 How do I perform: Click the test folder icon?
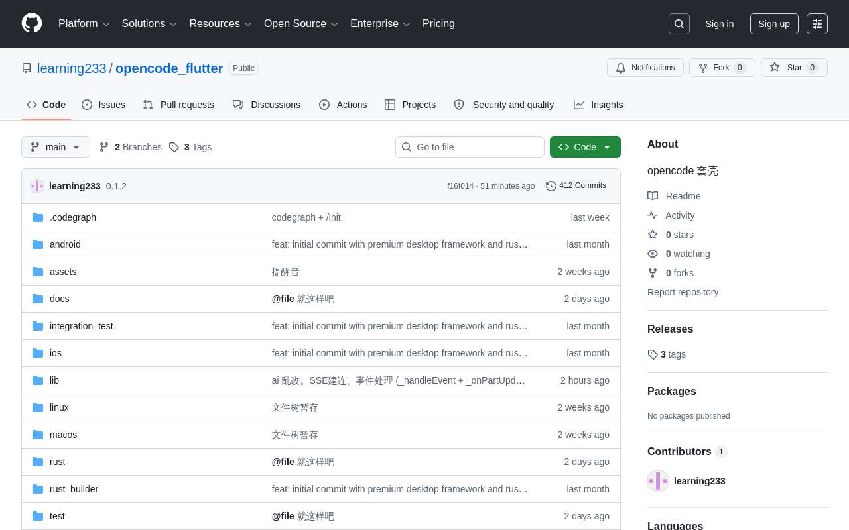(38, 516)
